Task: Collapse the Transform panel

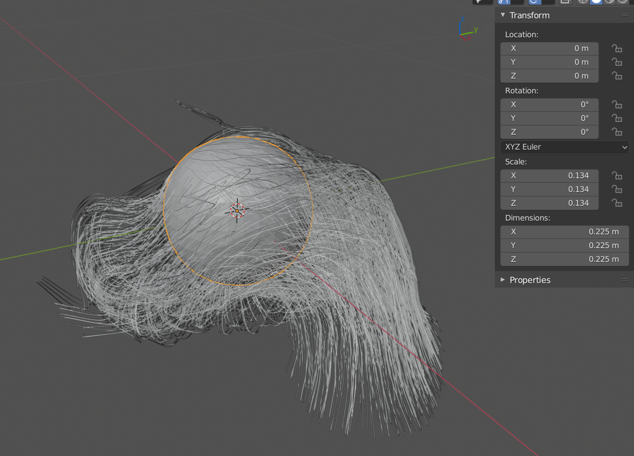Action: tap(503, 15)
